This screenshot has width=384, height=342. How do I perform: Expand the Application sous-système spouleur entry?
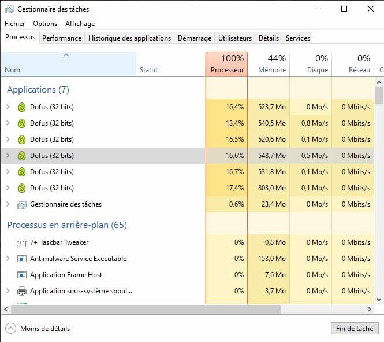tap(8, 291)
